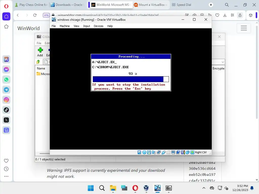Click the display settings indicator in VirtualBox status bar
This screenshot has width=259, height=194.
pos(173,152)
